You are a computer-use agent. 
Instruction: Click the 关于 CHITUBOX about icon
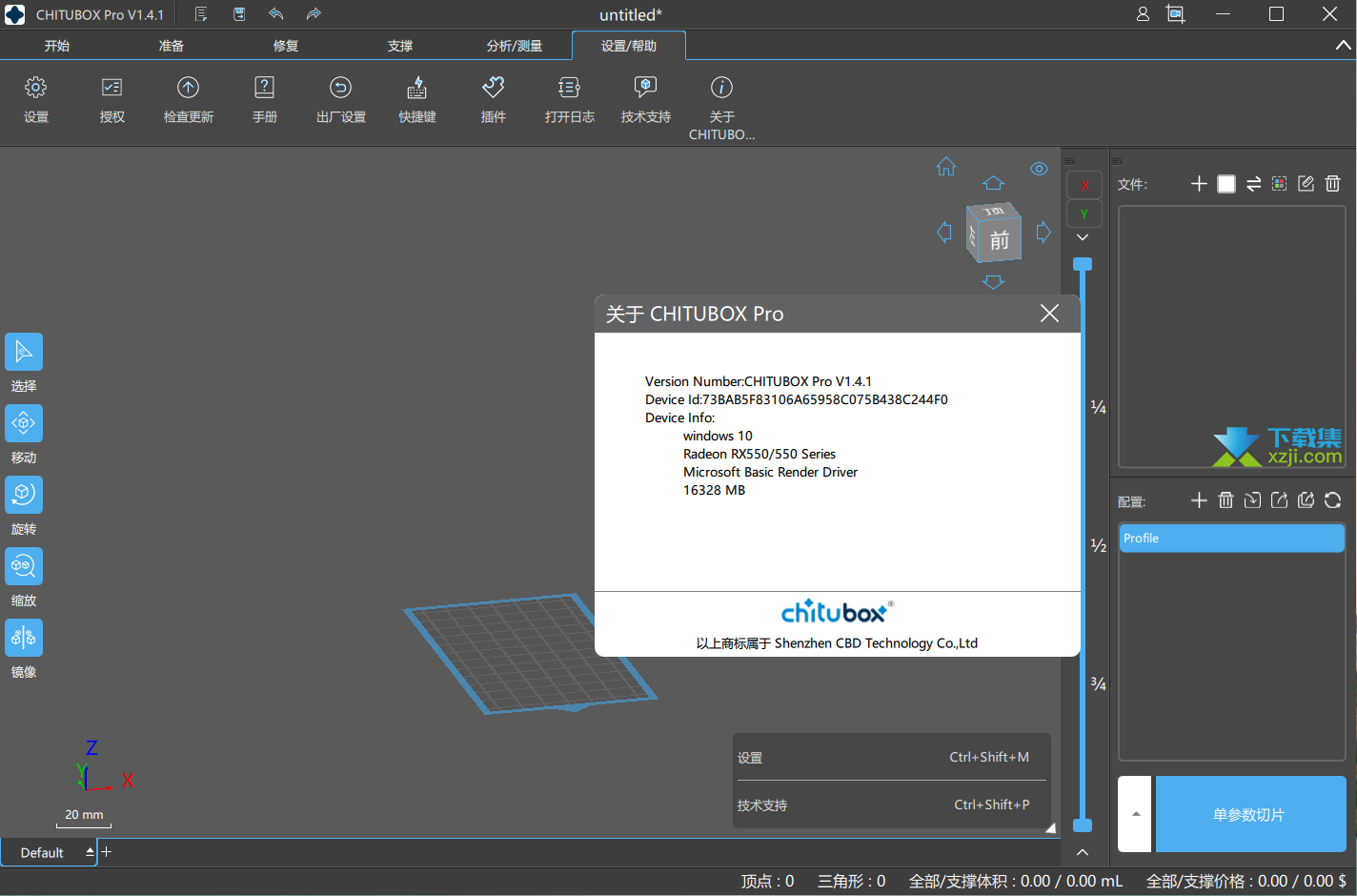[721, 88]
